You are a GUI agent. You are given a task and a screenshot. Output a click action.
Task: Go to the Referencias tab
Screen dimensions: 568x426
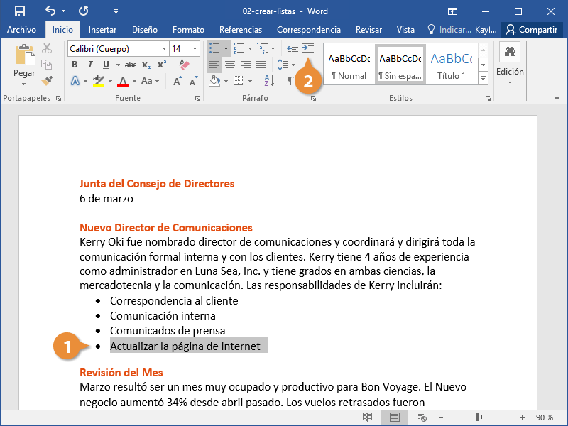coord(241,30)
